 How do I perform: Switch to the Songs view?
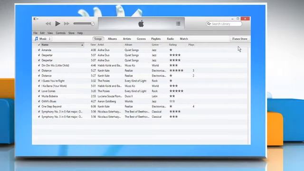(x=98, y=39)
